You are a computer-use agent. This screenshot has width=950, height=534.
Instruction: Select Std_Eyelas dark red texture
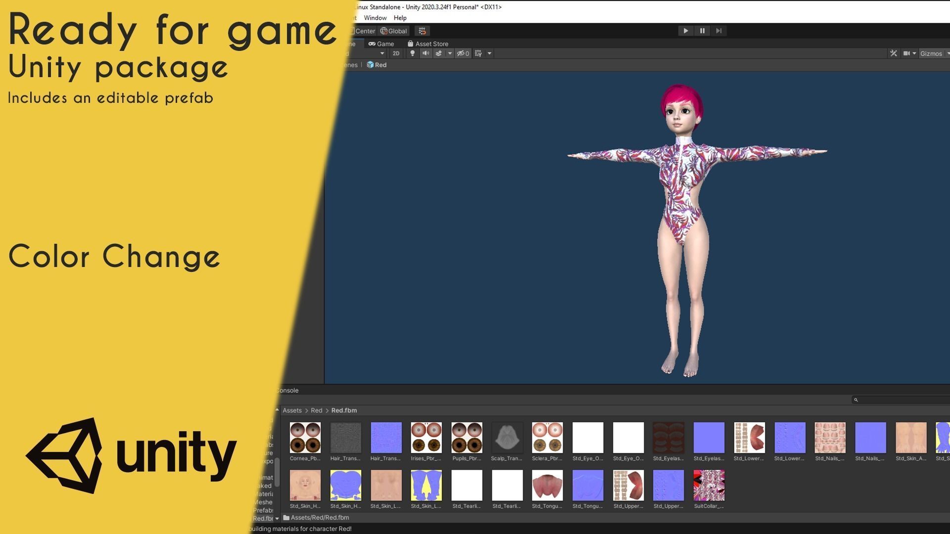668,442
